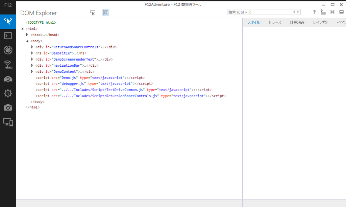Screen dimensions: 346x207
Task: Click the DOM Explorer heading
Action: click(39, 13)
